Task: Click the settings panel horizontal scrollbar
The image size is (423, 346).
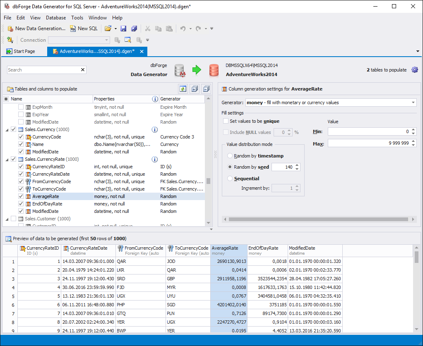Action: [318, 220]
